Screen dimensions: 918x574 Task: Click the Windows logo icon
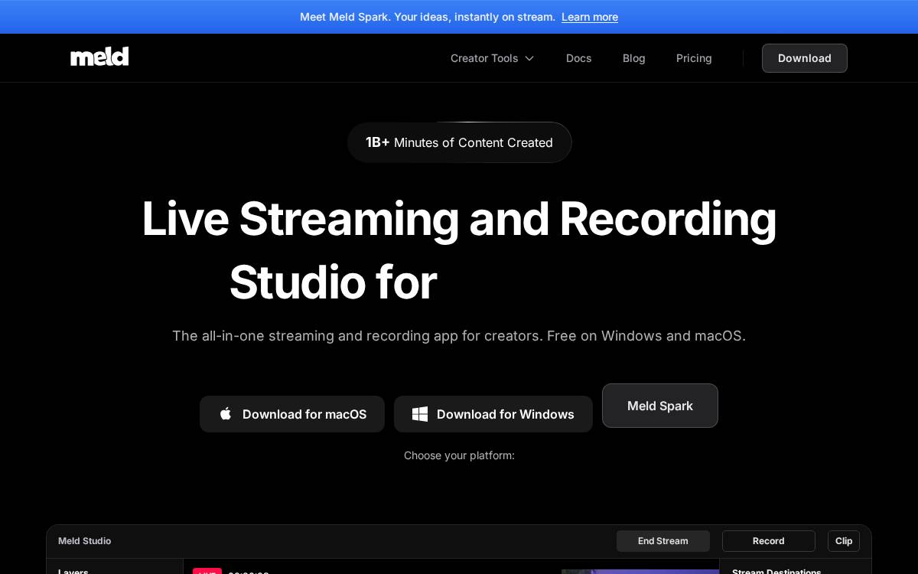420,414
